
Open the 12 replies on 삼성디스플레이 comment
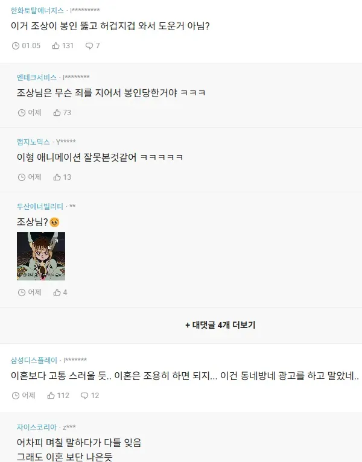[x=90, y=396]
